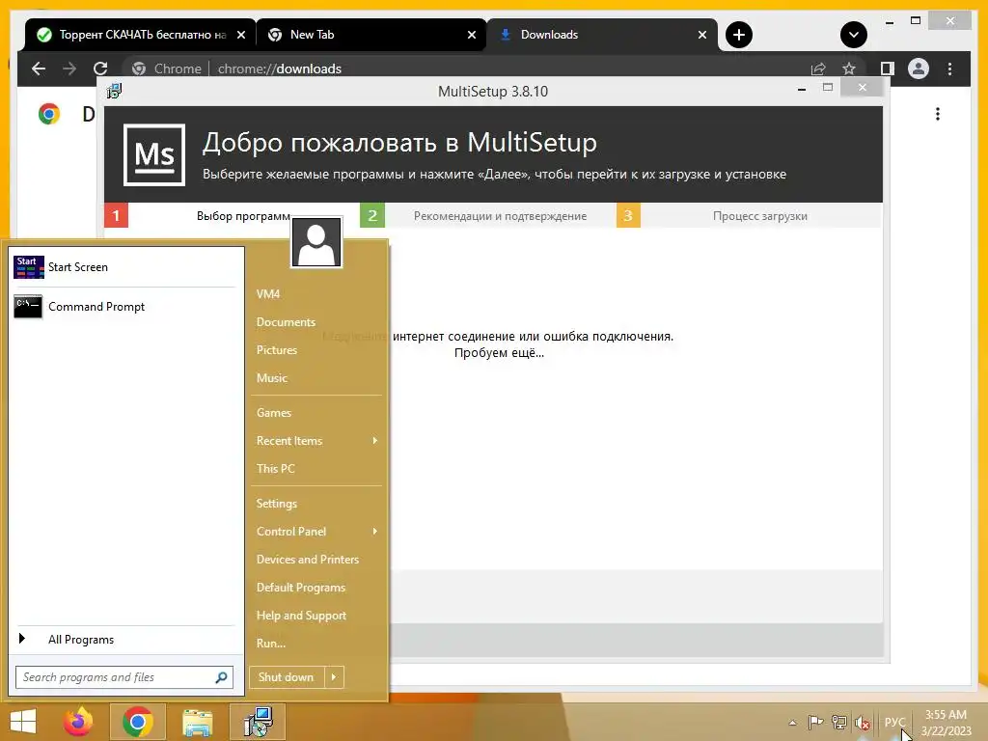This screenshot has height=741, width=988.
Task: Click the muted volume tray icon
Action: (862, 723)
